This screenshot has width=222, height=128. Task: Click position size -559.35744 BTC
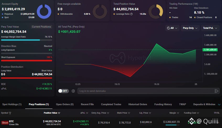click(x=53, y=124)
